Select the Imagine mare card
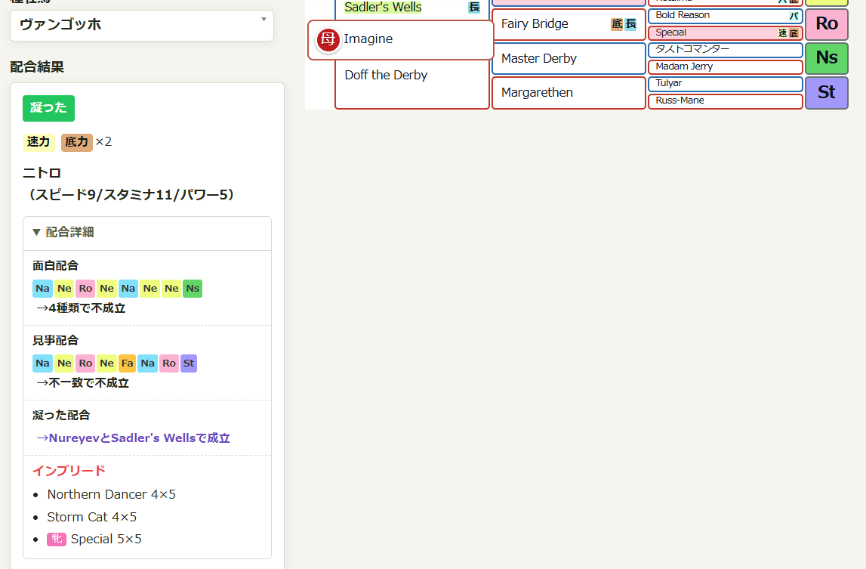 [x=400, y=40]
